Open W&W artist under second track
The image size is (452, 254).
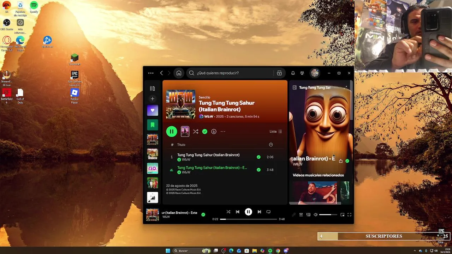[x=186, y=173]
